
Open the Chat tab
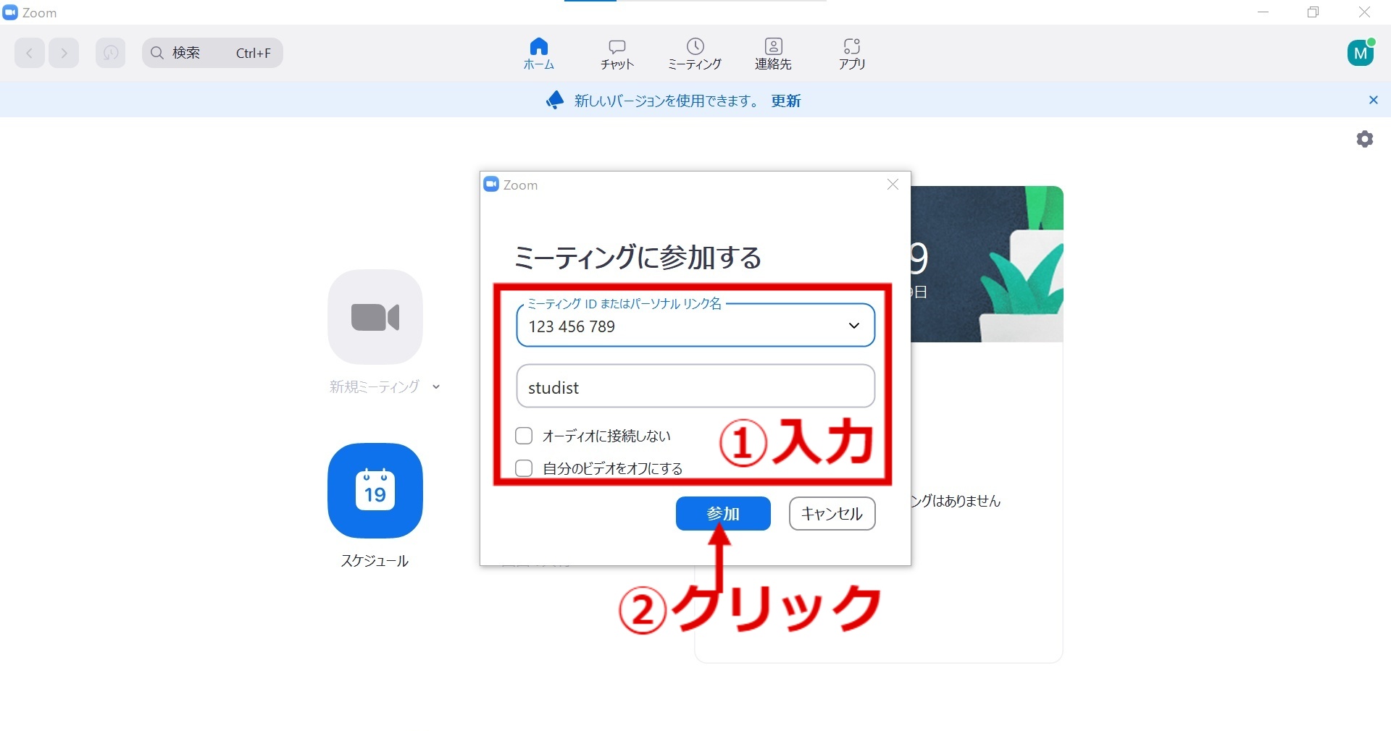617,54
